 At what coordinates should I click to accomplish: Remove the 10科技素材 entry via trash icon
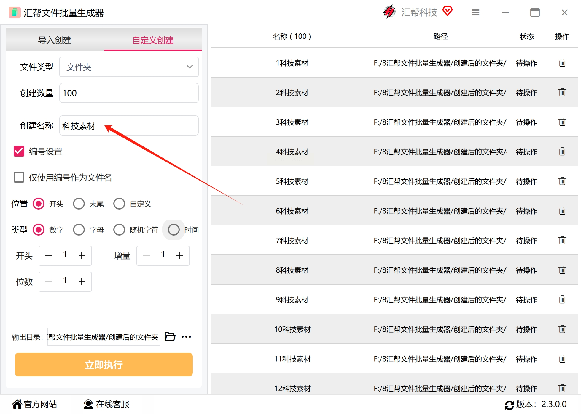pyautogui.click(x=562, y=329)
